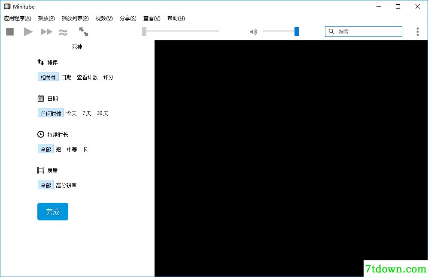Click the 质量 section label
Screen dimensions: 428x277
pyautogui.click(x=52, y=171)
